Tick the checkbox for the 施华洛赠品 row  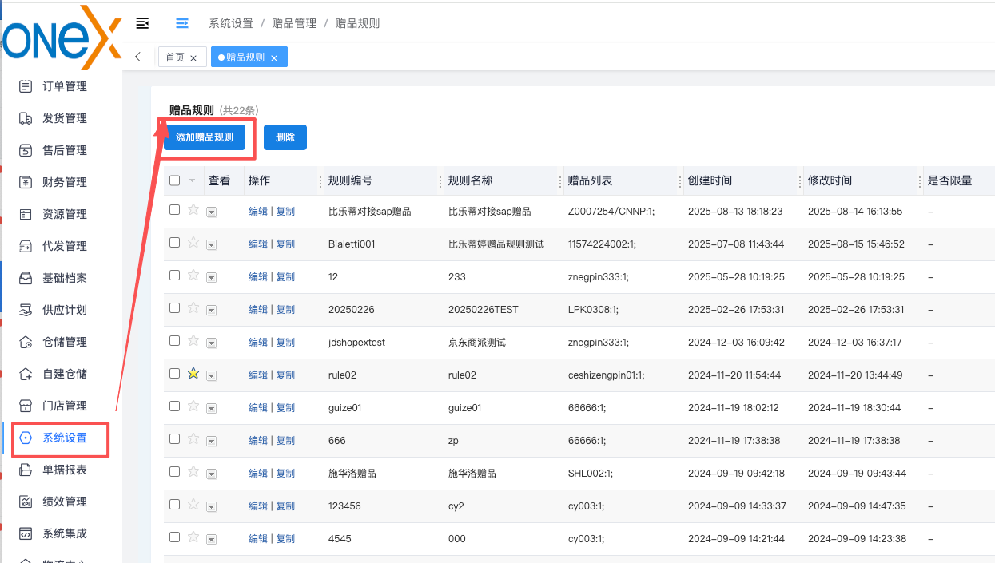pos(175,472)
